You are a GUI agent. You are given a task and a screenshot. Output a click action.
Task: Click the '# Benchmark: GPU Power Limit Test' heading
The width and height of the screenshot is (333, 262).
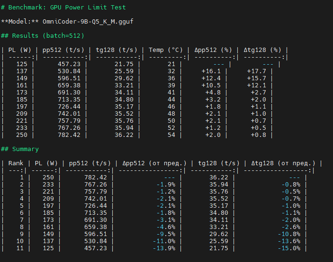[63, 8]
